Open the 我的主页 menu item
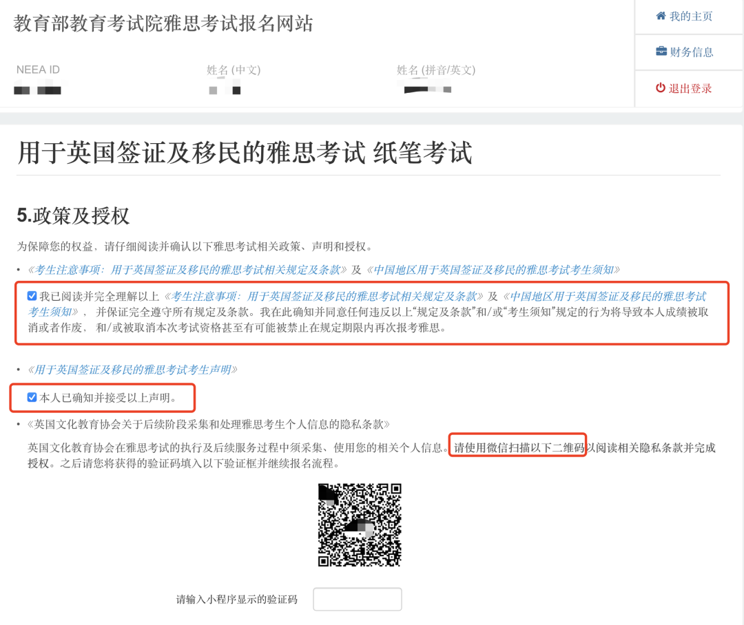The image size is (744, 625). 691,16
